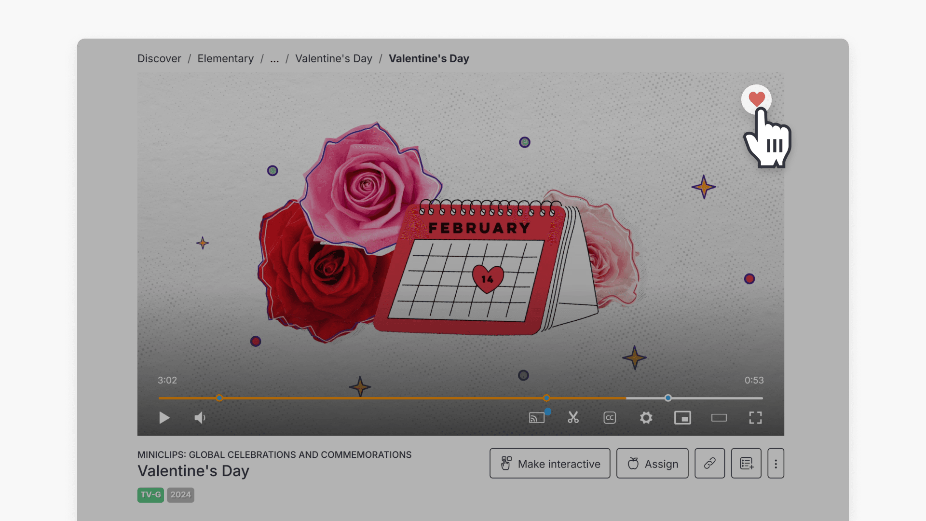
Task: Unfavorite the video heart icon
Action: coord(756,99)
